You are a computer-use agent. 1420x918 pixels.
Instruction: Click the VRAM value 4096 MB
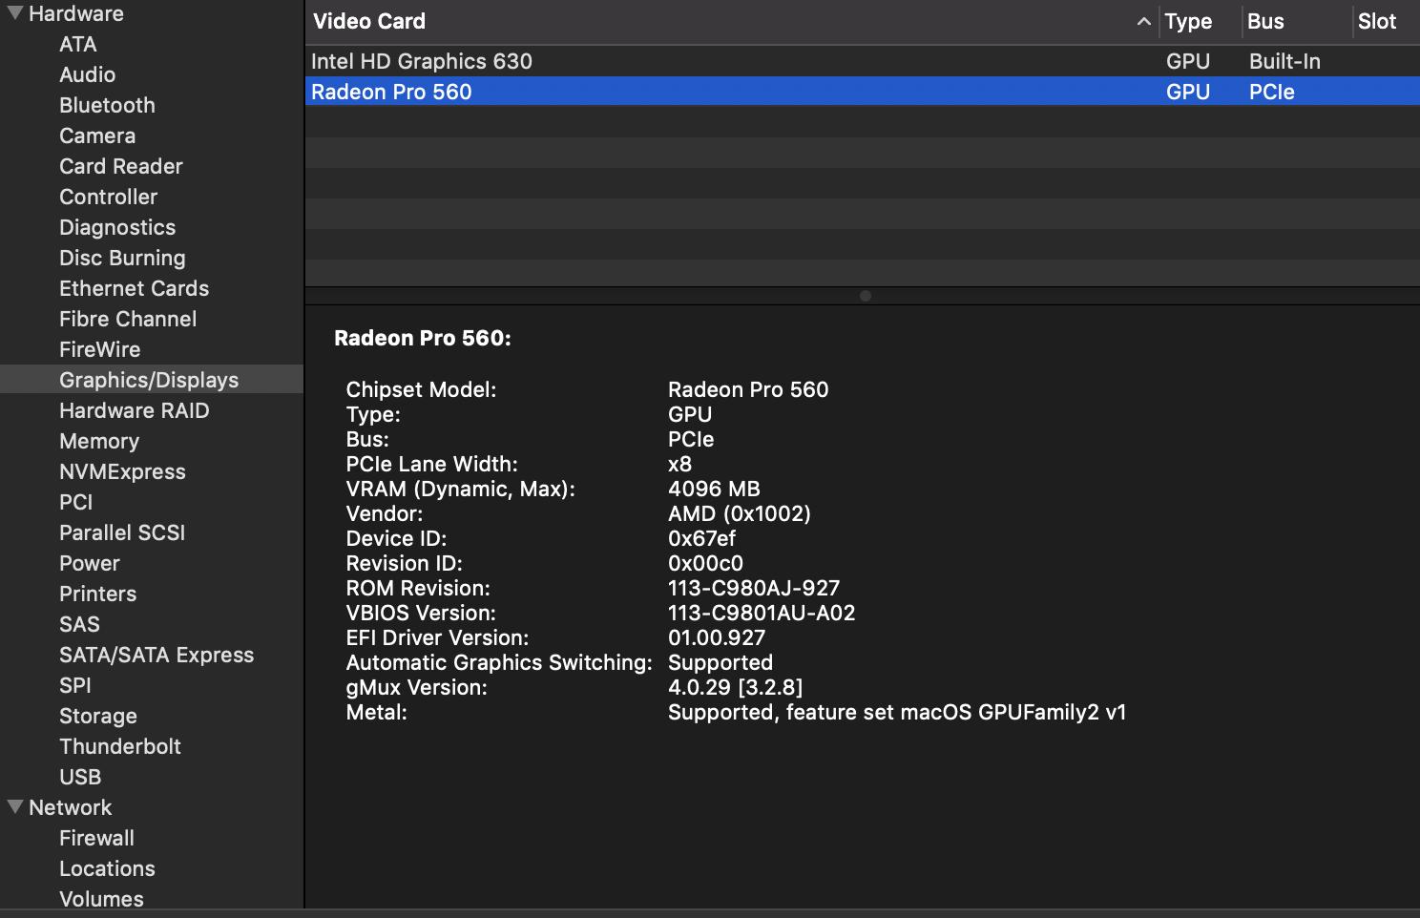click(714, 489)
